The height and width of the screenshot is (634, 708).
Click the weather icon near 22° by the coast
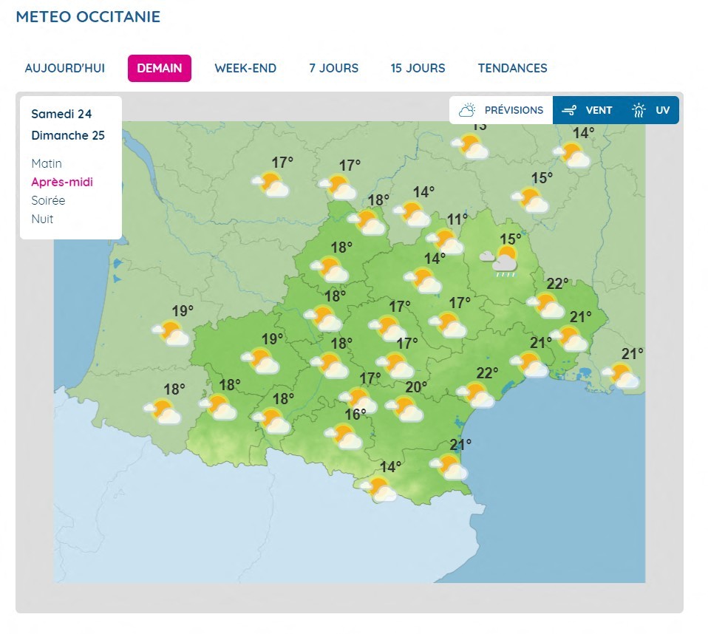click(x=478, y=398)
